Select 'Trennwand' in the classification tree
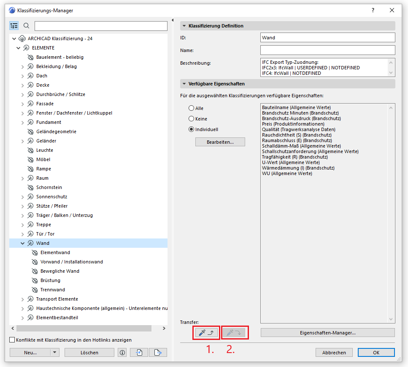The width and height of the screenshot is (408, 367). (52, 290)
